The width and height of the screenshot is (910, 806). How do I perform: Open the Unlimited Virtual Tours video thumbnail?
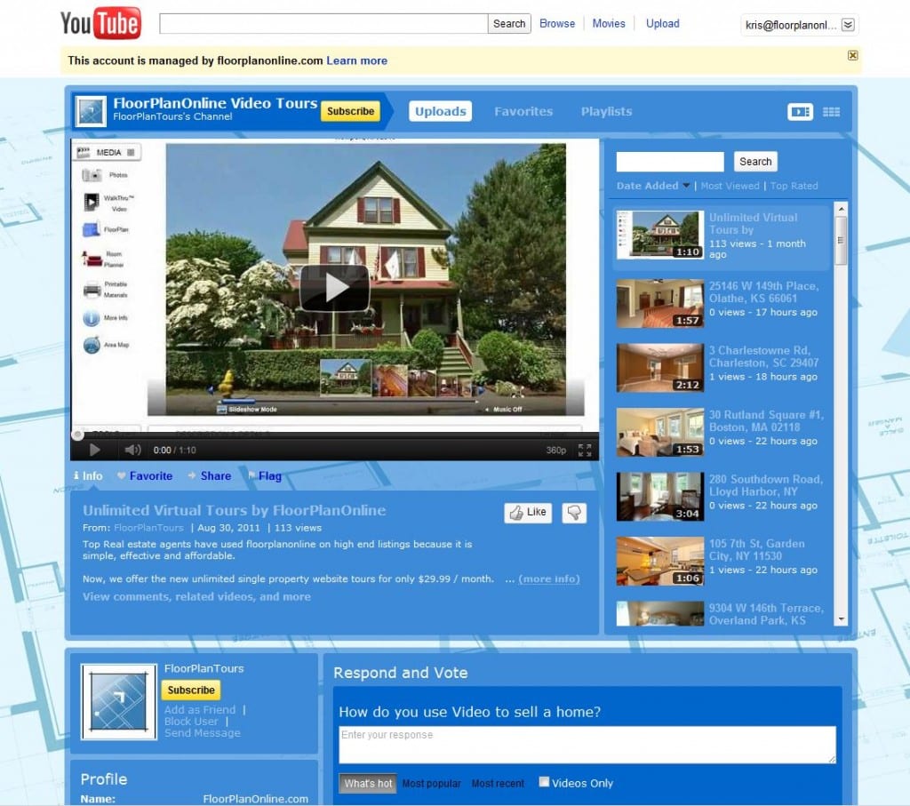tap(660, 235)
